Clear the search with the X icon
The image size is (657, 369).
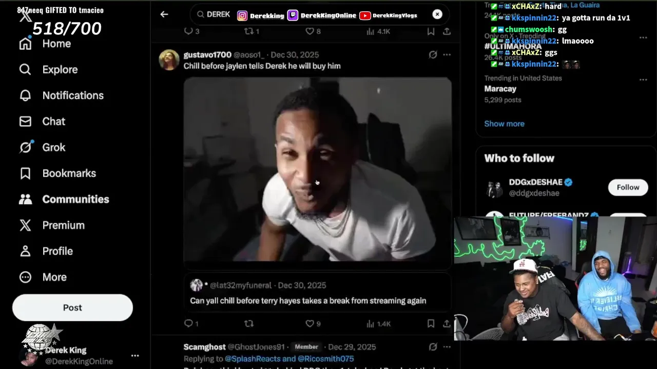tap(437, 14)
